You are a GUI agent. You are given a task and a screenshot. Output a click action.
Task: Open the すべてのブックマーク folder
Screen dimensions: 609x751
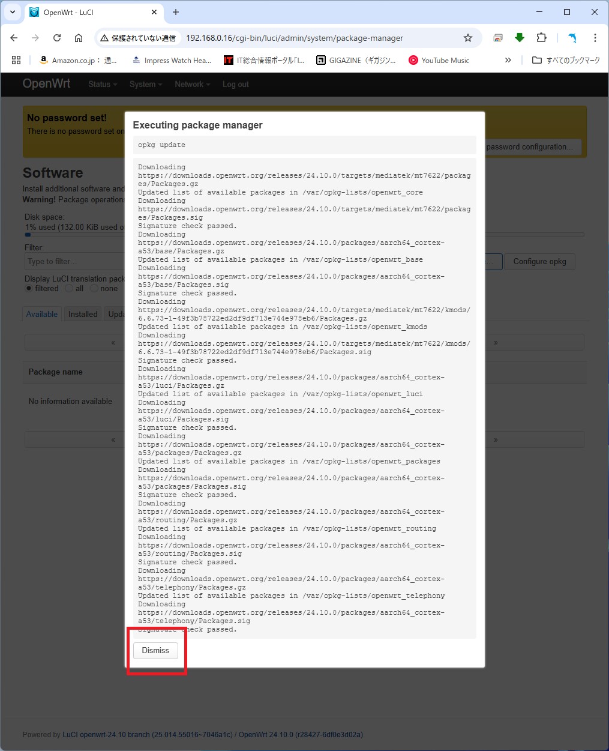566,60
